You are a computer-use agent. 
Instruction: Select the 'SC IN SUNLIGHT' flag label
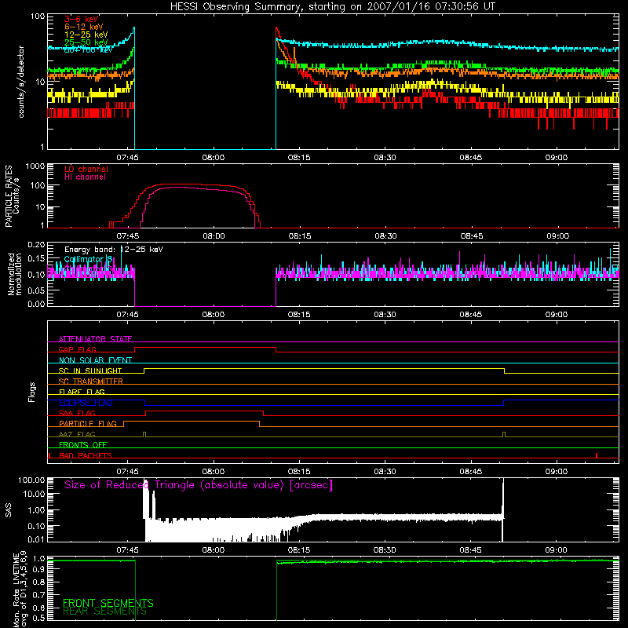(90, 371)
